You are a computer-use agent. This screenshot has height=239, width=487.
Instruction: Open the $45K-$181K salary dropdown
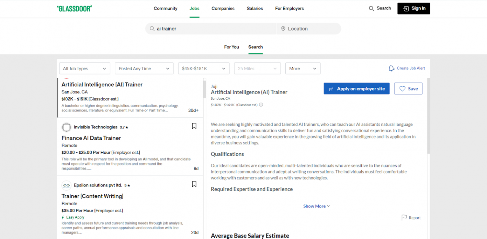tap(204, 68)
